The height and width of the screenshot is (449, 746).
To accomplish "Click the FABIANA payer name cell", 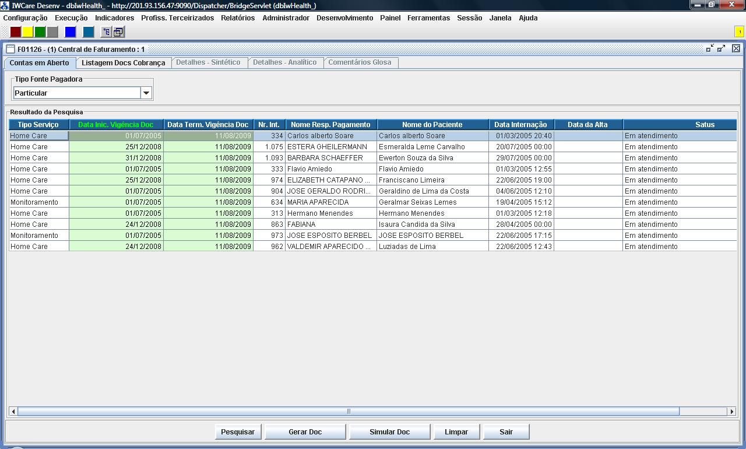I will (x=331, y=224).
